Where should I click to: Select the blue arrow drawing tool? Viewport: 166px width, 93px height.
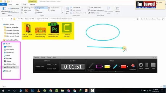(115, 67)
